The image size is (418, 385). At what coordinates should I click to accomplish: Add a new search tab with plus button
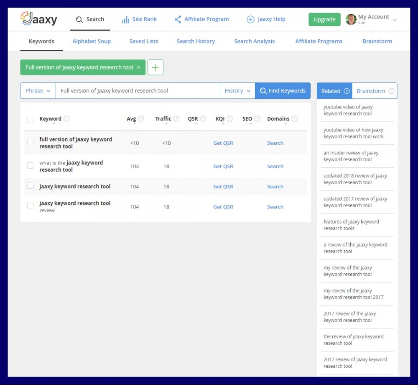[x=155, y=67]
